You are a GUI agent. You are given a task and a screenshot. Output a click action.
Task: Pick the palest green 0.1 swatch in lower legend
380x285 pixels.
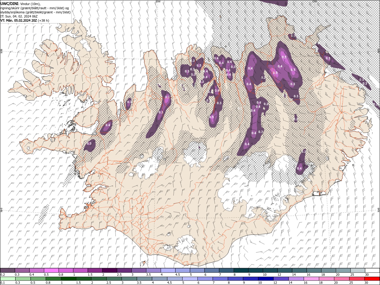tap(8, 278)
